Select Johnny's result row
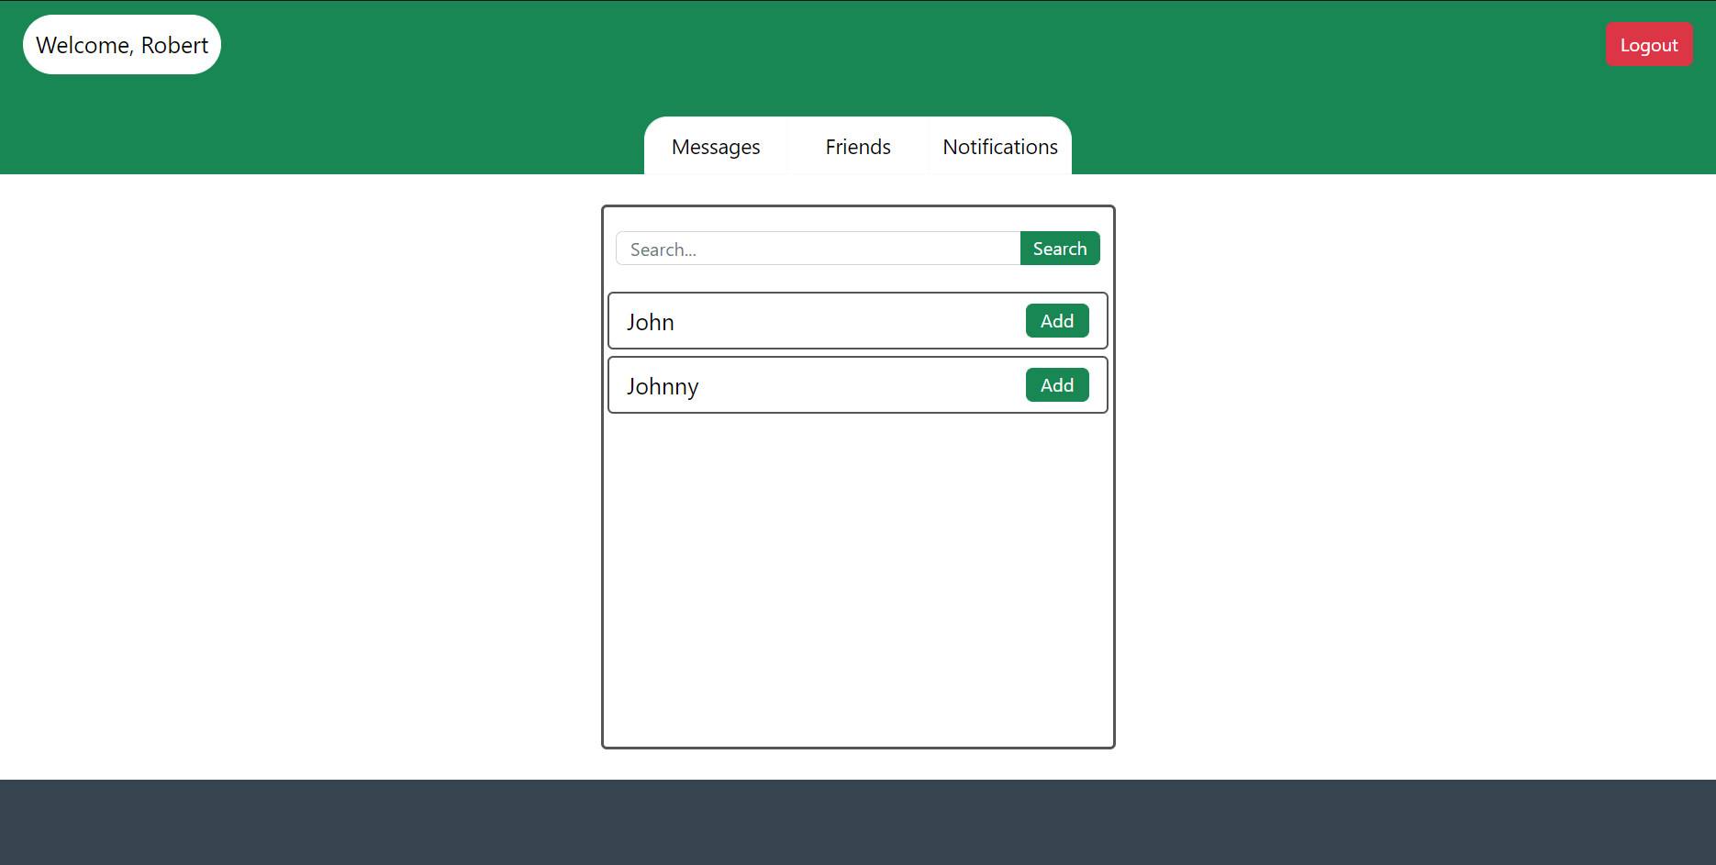The image size is (1716, 865). [826, 384]
